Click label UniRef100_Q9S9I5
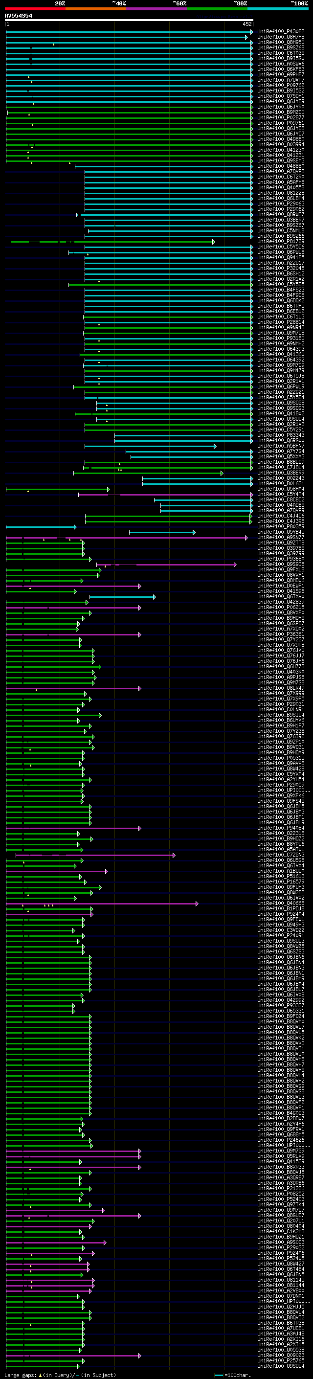Screen dimensions: 313x1379 click(281, 564)
